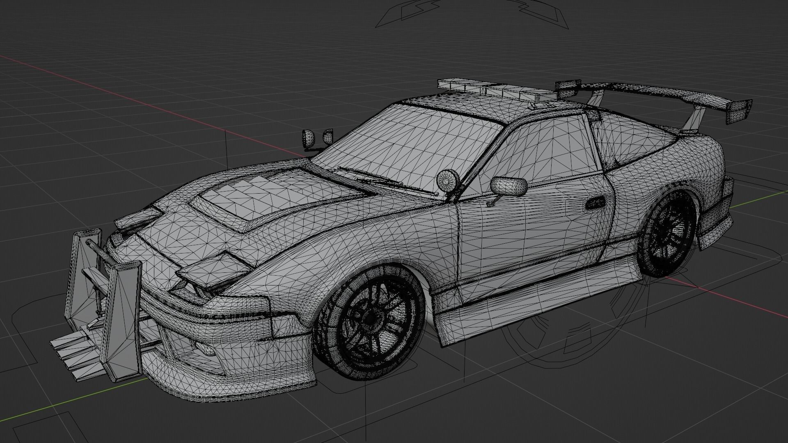Select the large rear spoiler wing
This screenshot has height=443, width=788.
(x=653, y=102)
